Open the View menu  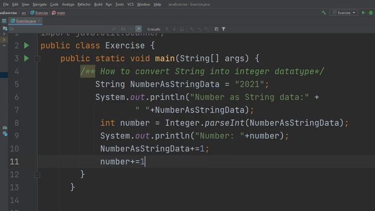(x=25, y=4)
